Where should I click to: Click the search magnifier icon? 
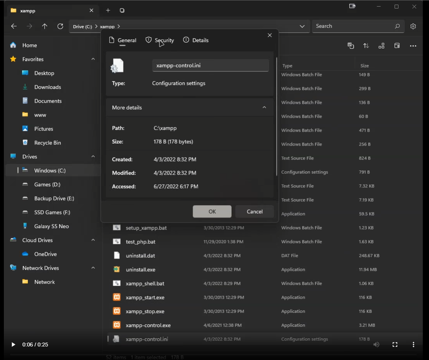[x=397, y=26]
